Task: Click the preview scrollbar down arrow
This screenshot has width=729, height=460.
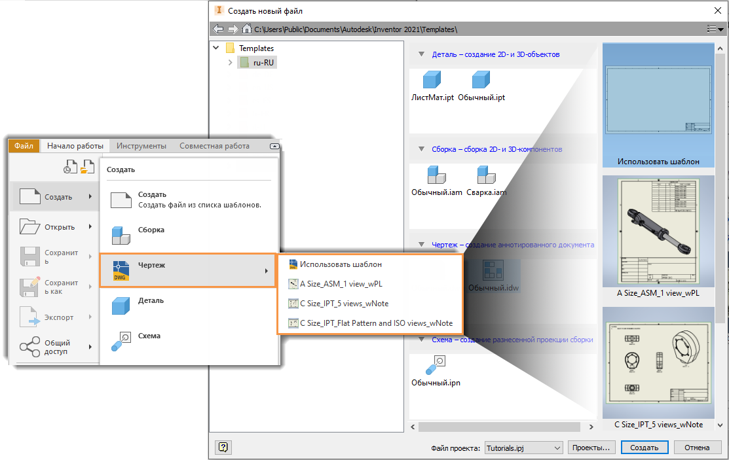Action: 720,425
